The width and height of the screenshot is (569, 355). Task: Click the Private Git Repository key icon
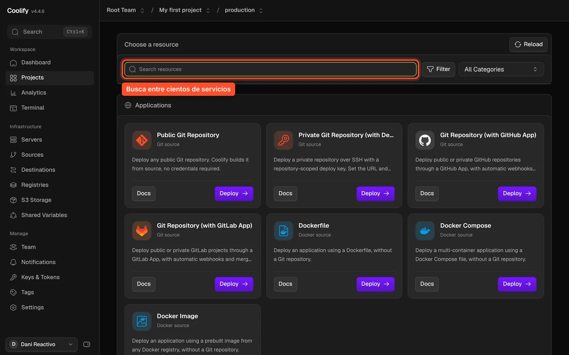click(x=283, y=140)
